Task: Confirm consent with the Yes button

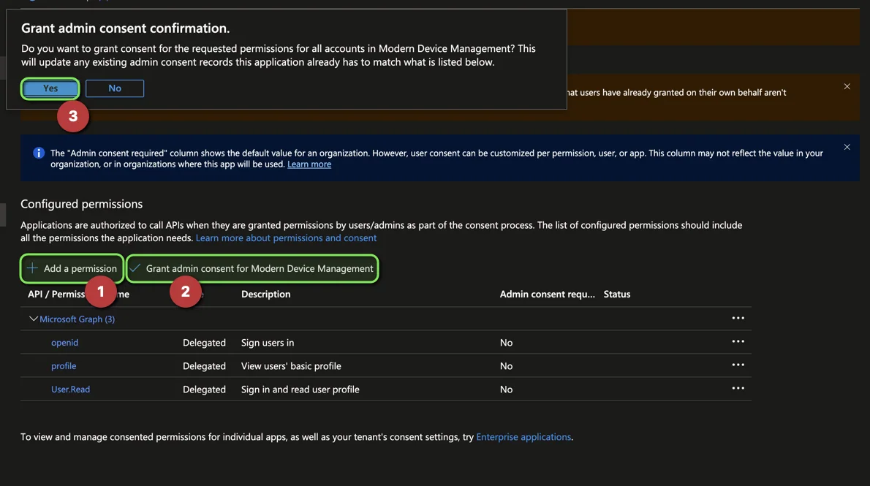Action: [x=50, y=88]
